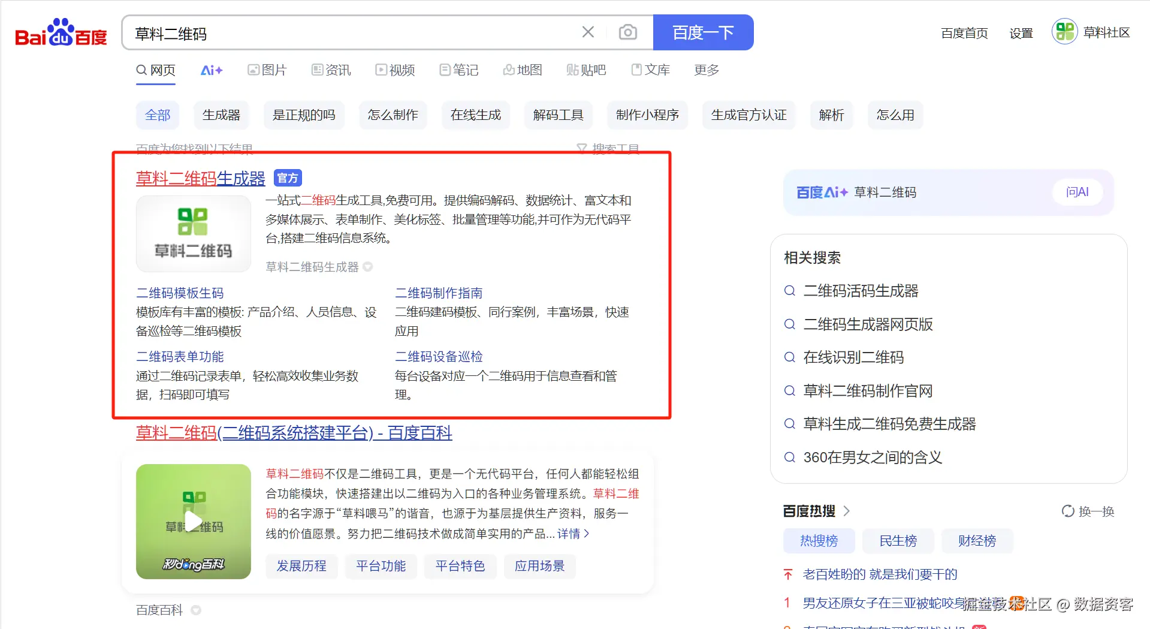
Task: Switch to the 贴吧 tab
Action: point(586,70)
